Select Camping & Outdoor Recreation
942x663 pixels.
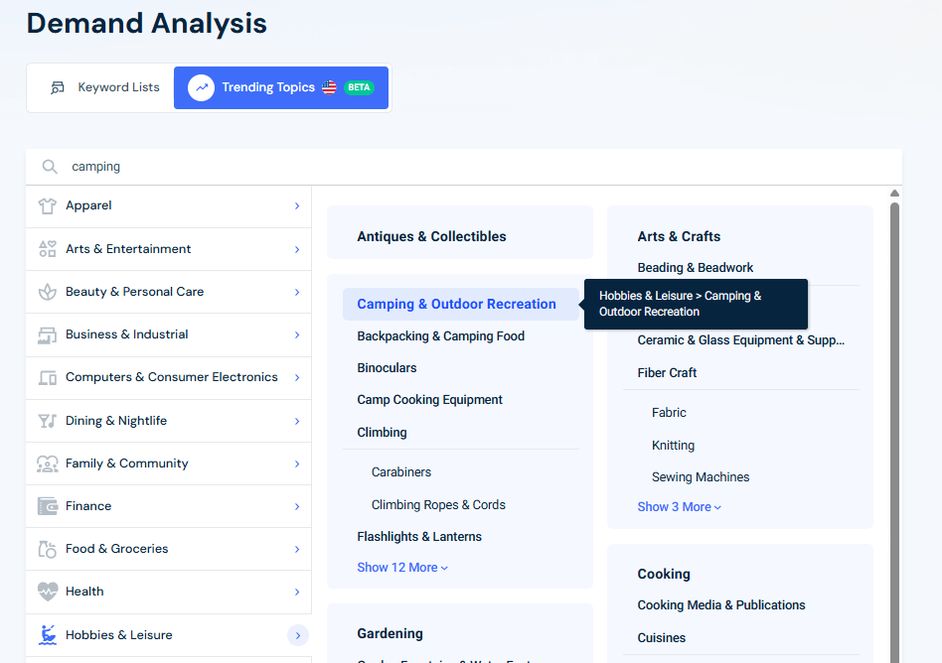point(455,303)
